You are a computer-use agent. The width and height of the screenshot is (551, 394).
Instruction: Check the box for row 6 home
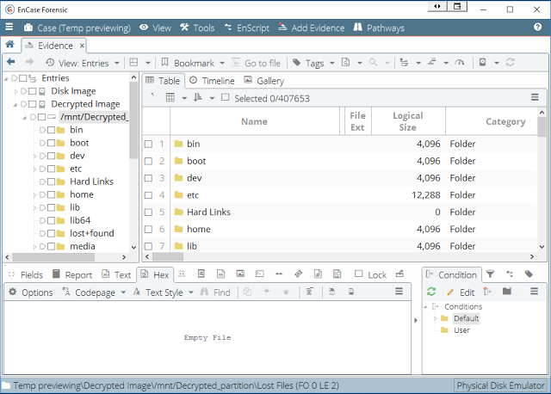click(x=148, y=230)
